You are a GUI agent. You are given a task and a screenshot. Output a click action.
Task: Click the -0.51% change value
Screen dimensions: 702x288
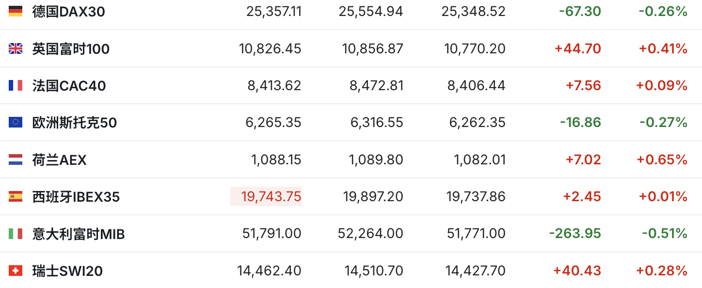click(665, 234)
